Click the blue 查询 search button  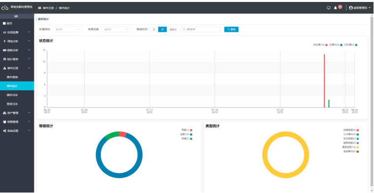point(231,29)
